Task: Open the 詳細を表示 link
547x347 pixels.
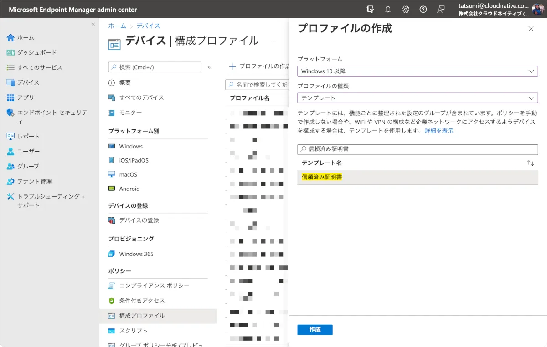Action: tap(439, 131)
